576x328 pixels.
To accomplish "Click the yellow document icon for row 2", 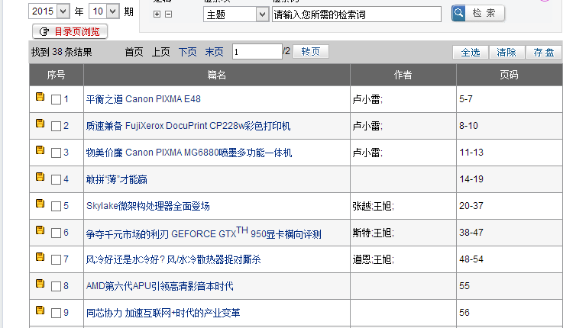I will point(40,124).
